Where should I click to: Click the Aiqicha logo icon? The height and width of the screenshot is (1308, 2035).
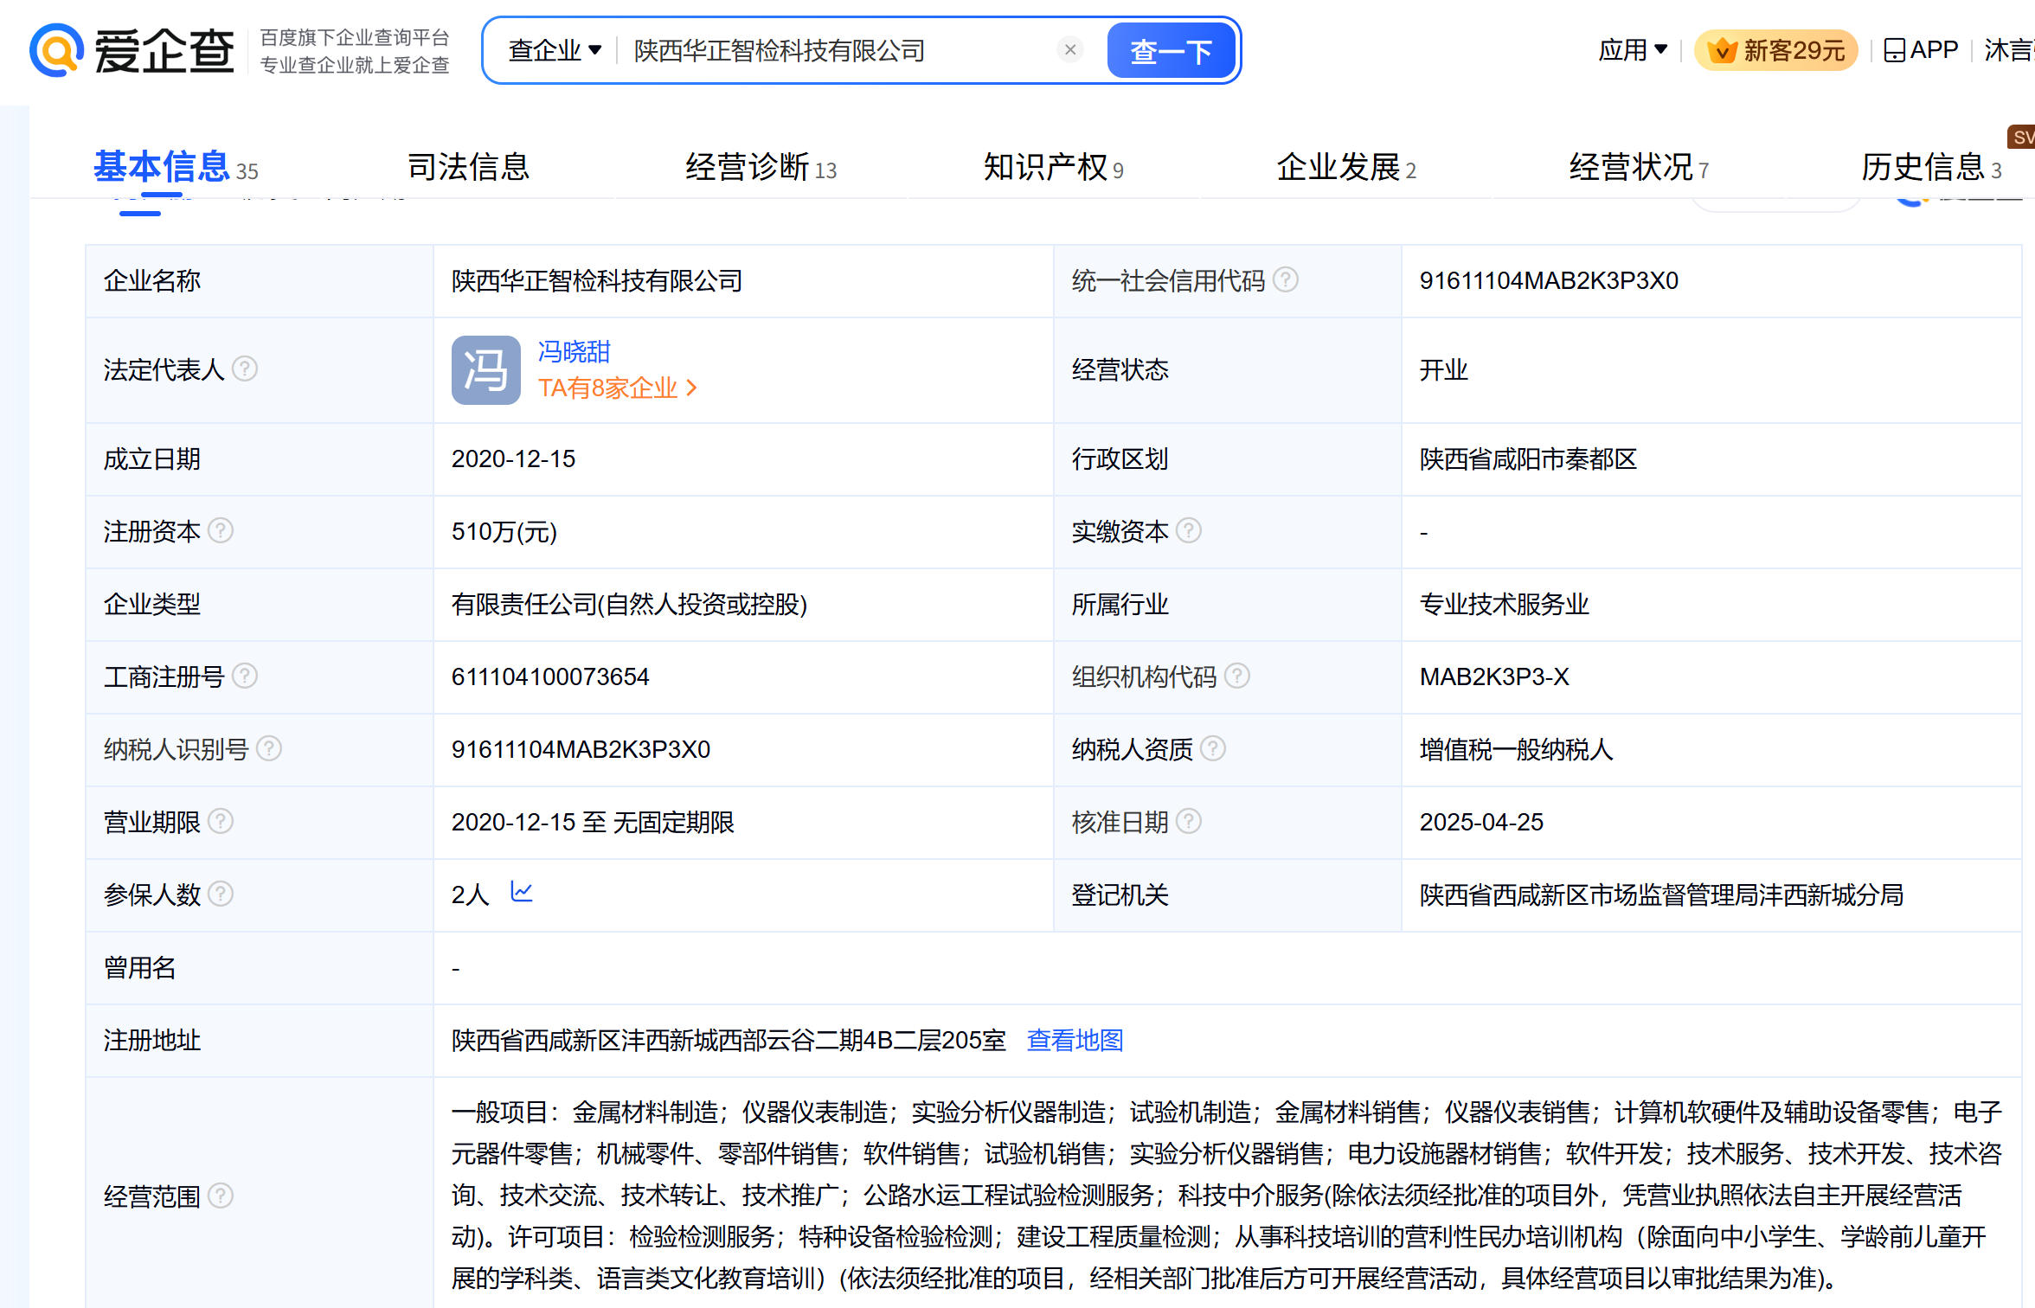(57, 50)
